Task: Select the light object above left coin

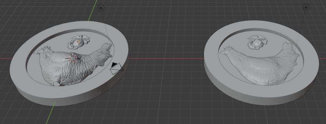Action: coord(101,8)
